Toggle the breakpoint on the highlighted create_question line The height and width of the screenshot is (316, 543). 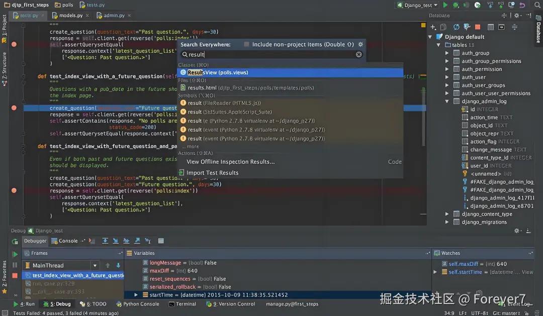point(14,108)
